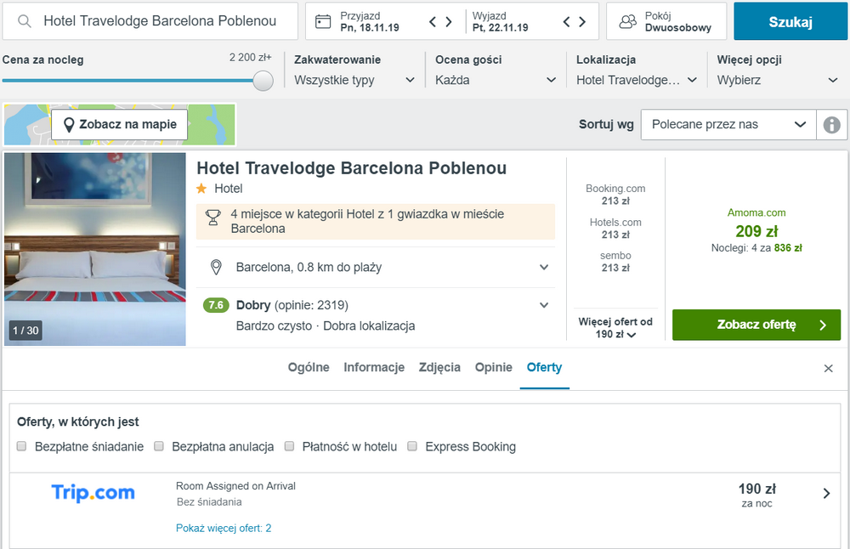The height and width of the screenshot is (549, 850).
Task: Tick Płatność w hotelu checkbox
Action: [x=290, y=446]
